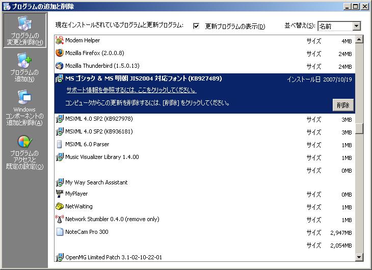The width and height of the screenshot is (372, 270).
Task: Toggle 更新プログラムの表示 checkbox
Action: point(196,26)
